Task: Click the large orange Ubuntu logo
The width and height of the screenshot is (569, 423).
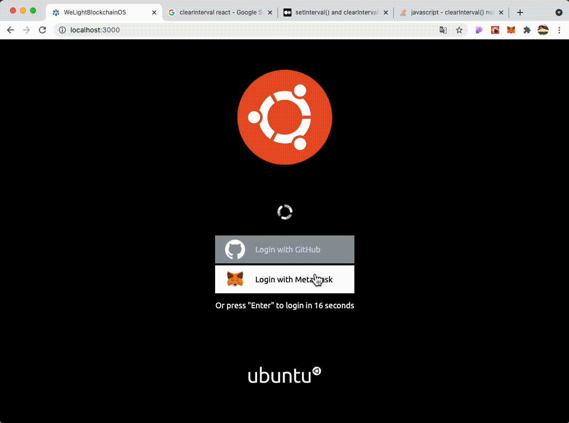Action: pos(284,117)
